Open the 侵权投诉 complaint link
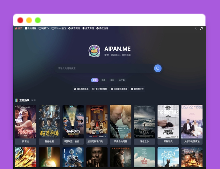 [x=102, y=28]
